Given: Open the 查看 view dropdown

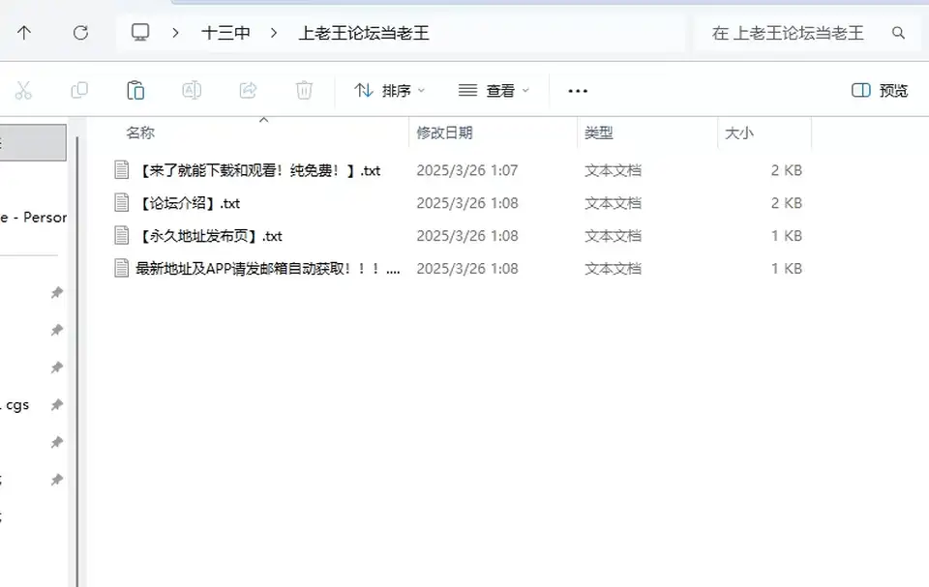Looking at the screenshot, I should tap(494, 91).
